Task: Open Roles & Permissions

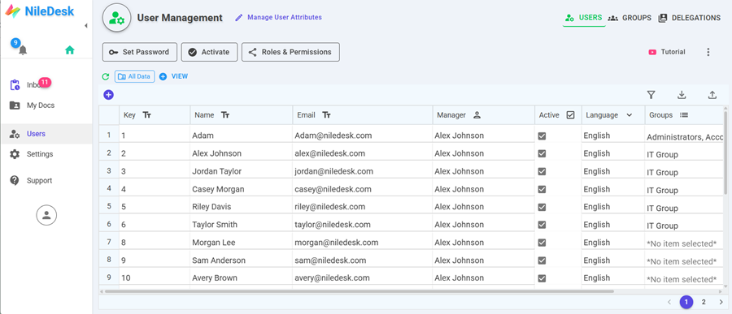Action: pos(290,52)
